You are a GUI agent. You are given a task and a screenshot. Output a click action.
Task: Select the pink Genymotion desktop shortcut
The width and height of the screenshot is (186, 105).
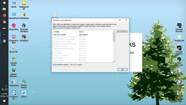[x=14, y=27]
